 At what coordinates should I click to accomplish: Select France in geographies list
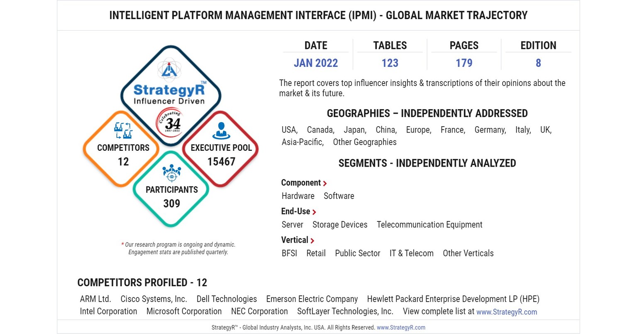tap(453, 130)
